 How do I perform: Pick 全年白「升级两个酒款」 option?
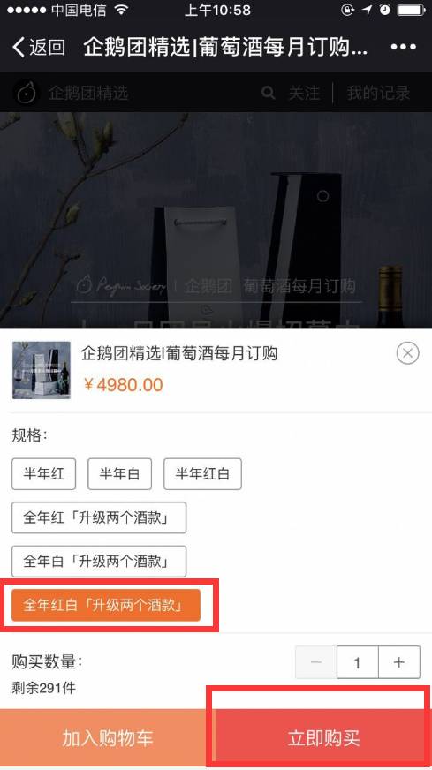(x=99, y=562)
